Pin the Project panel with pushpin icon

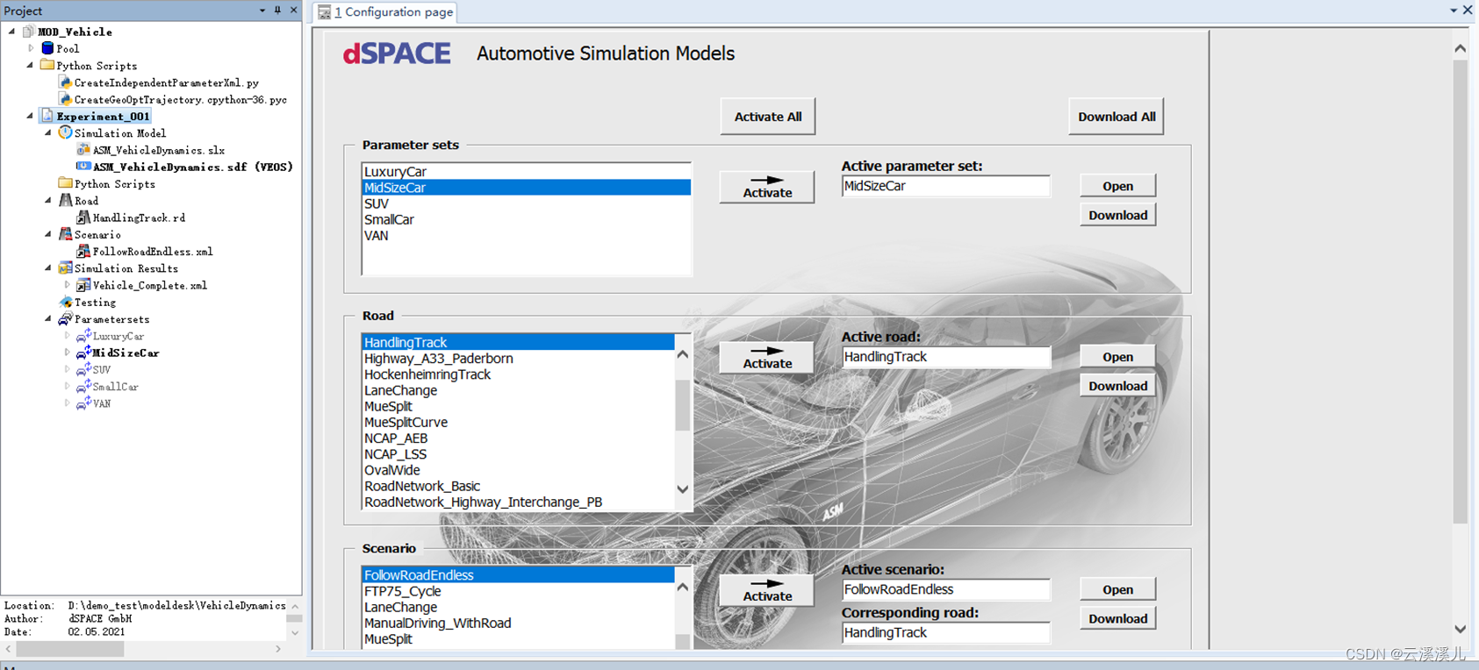(277, 11)
